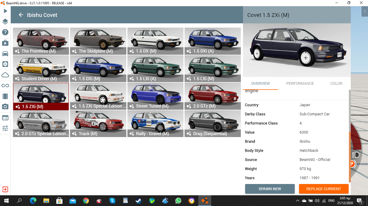368x206 pixels.
Task: Click the 6300 value entry
Action: (304, 132)
